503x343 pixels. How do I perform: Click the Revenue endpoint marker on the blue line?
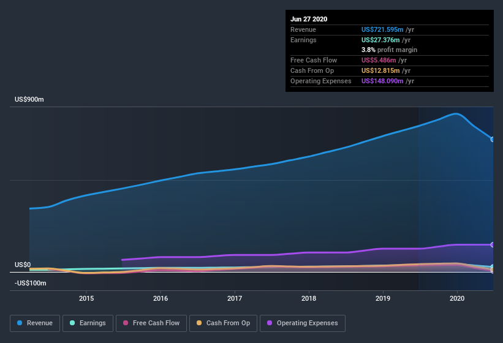[x=493, y=140]
